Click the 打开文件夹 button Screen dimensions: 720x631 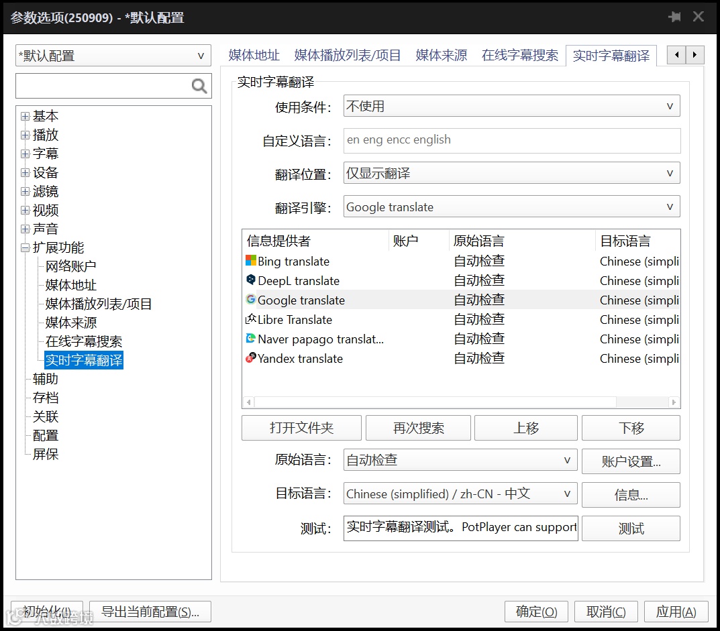[x=301, y=428]
